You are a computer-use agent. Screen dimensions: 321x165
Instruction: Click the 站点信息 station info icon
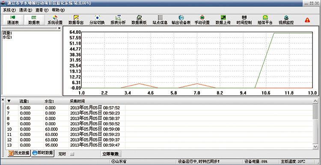[x=160, y=20]
